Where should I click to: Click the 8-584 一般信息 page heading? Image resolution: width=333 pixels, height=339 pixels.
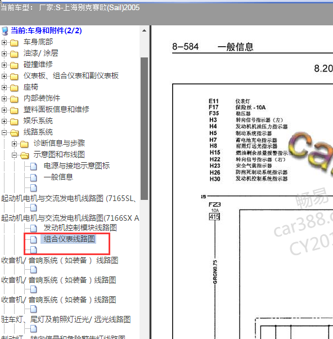tap(213, 47)
